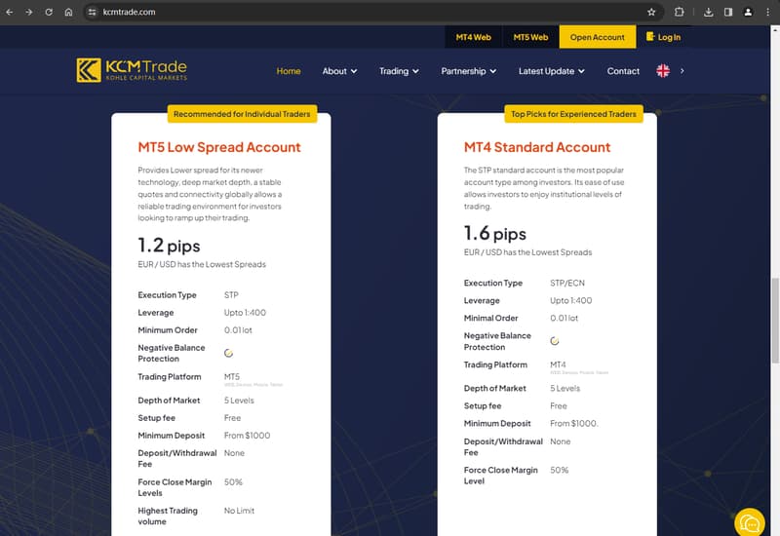Image resolution: width=780 pixels, height=536 pixels.
Task: Open the browser three-dot menu
Action: [767, 12]
